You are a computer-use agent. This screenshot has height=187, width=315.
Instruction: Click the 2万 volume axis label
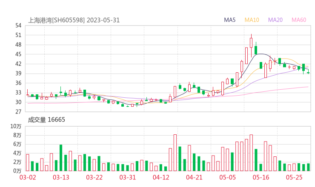point(17,162)
